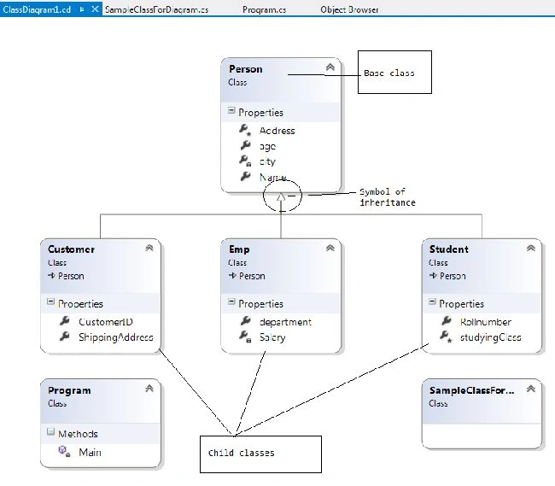Collapse Methods section in Program class
This screenshot has width=555, height=486.
point(50,432)
